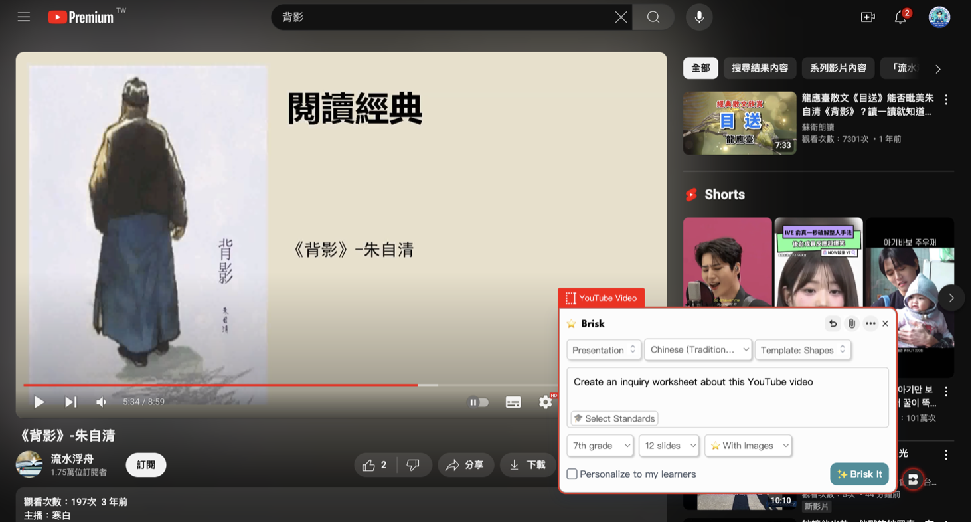Open the singer with microphone Short
The width and height of the screenshot is (972, 522).
pos(728,262)
